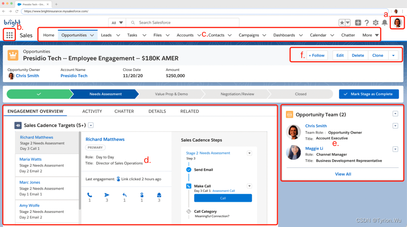The height and width of the screenshot is (227, 407).
Task: Expand the Tasks tab dropdown chevron
Action: tap(144, 35)
